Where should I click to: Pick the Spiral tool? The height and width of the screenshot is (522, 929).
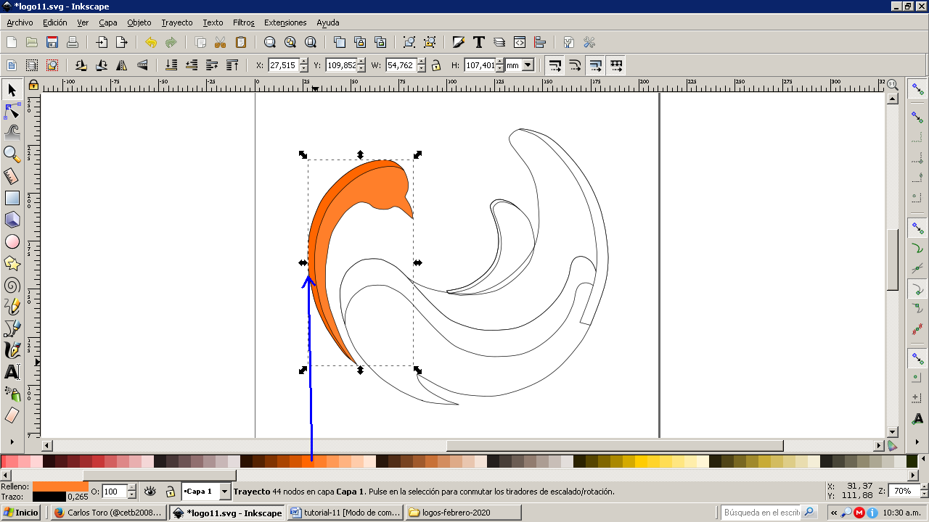click(12, 285)
